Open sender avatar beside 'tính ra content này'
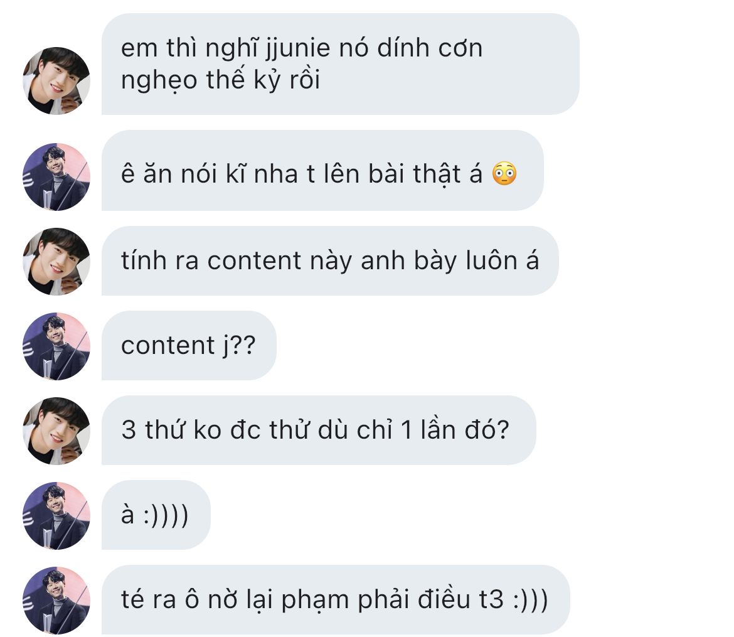 click(56, 261)
